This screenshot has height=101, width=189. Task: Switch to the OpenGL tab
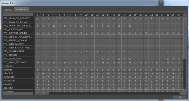pyautogui.click(x=8, y=10)
